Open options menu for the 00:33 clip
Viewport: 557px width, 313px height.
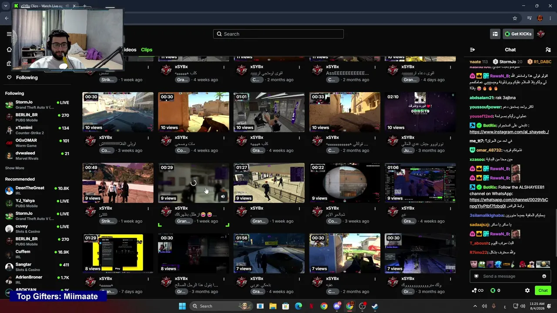pos(375,138)
